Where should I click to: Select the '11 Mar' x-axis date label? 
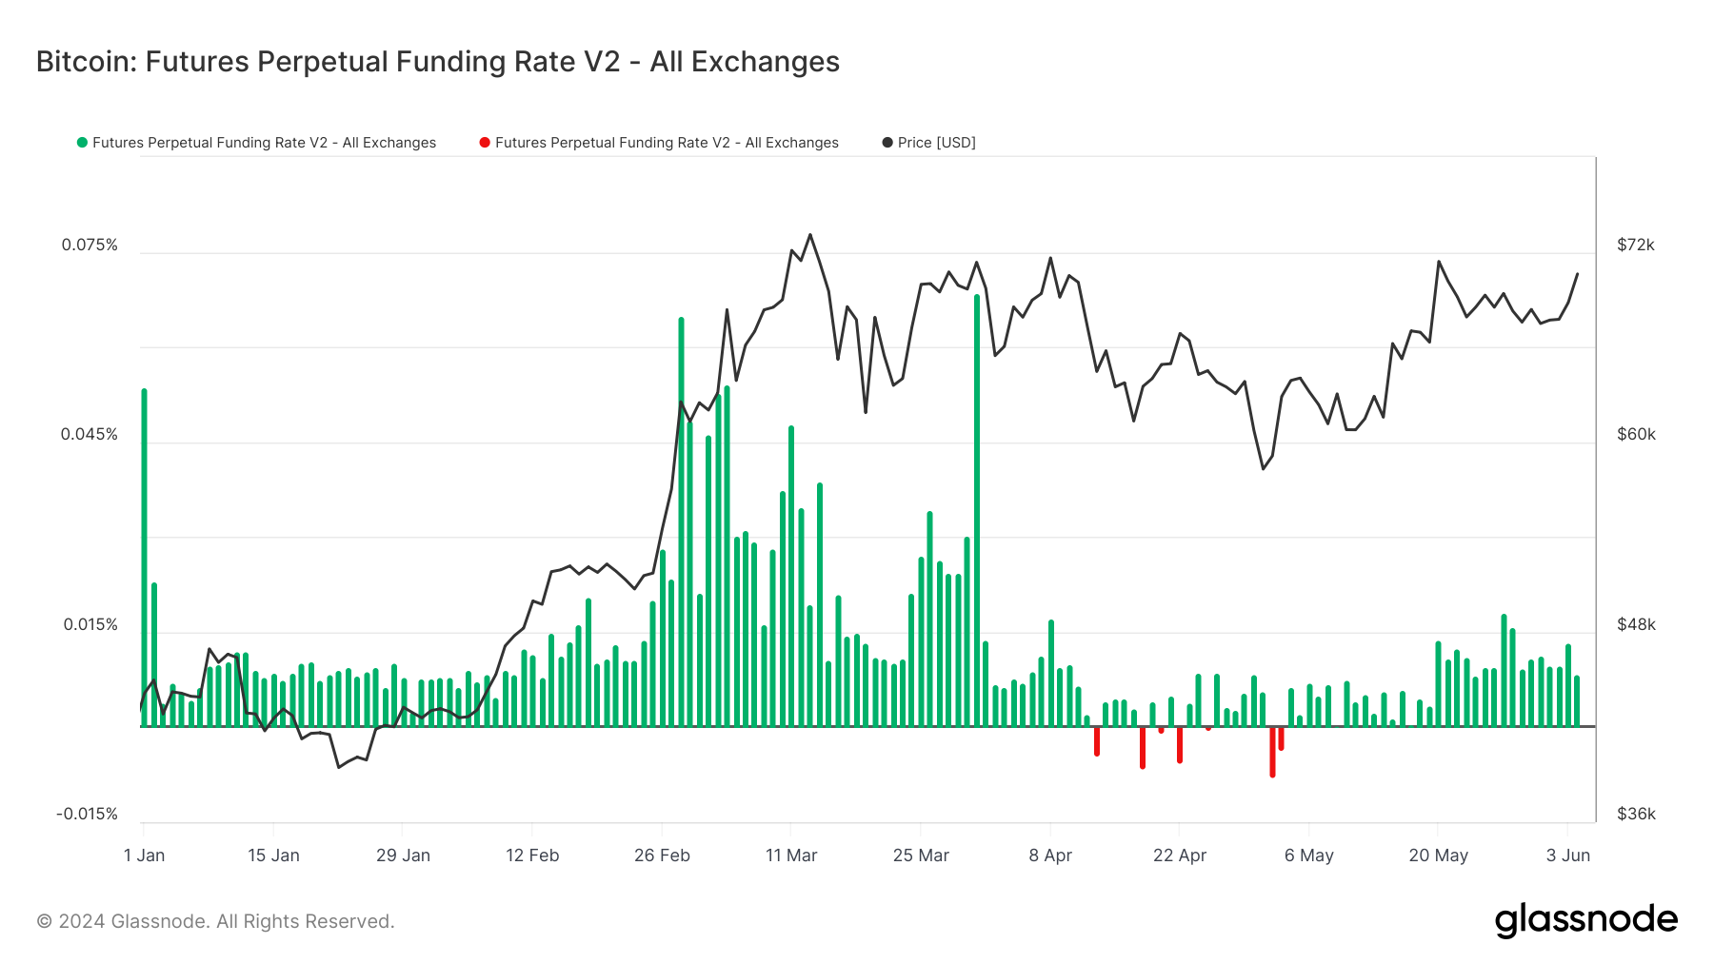791,856
